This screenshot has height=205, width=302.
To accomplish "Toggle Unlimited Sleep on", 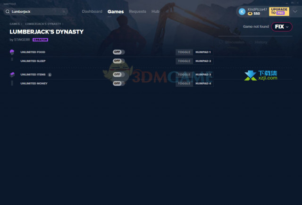I will pyautogui.click(x=118, y=61).
